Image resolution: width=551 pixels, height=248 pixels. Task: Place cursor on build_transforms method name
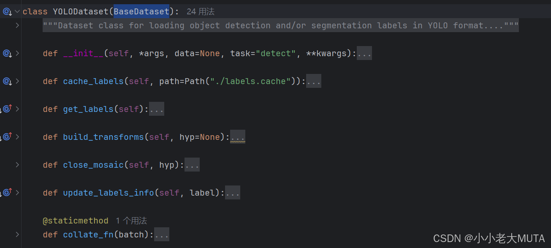103,137
